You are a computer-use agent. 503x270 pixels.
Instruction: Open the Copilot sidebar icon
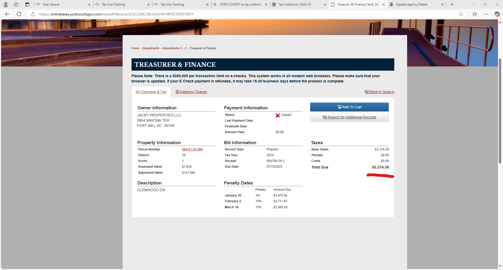(x=497, y=14)
